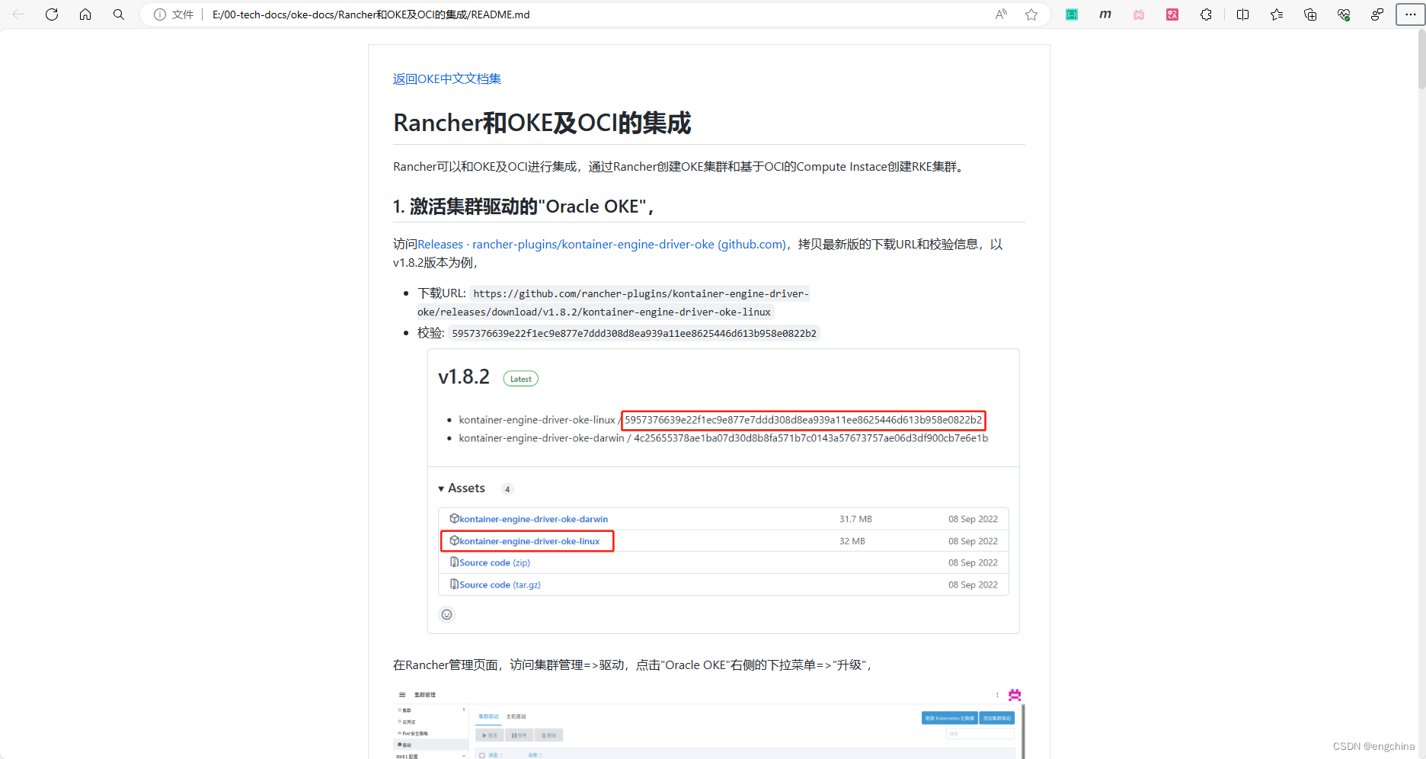Click 添加集群驱动 button in Rancher screenshot
This screenshot has height=759, width=1426.
pos(997,718)
